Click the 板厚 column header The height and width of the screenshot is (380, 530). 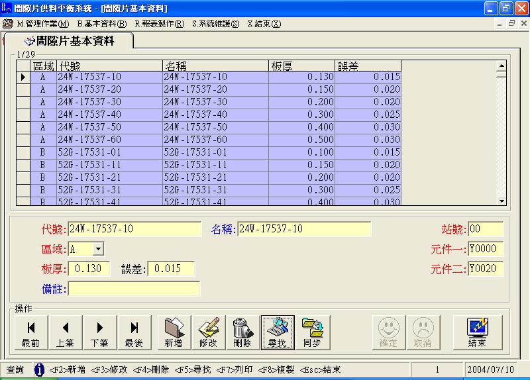coord(302,66)
